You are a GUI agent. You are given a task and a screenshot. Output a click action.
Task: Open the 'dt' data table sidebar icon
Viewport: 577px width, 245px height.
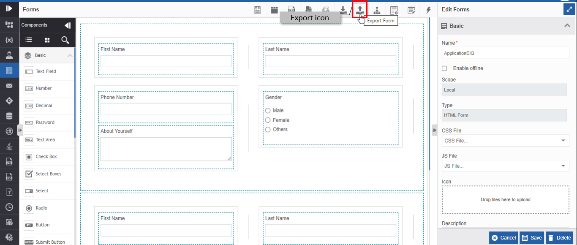click(x=9, y=131)
